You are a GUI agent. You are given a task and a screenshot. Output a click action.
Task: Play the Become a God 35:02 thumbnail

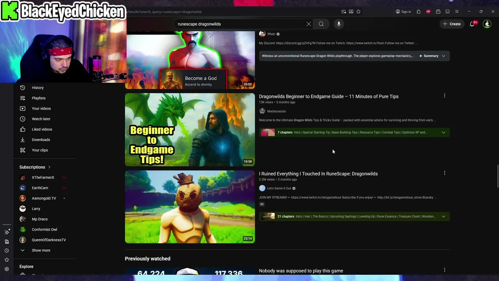[190, 60]
